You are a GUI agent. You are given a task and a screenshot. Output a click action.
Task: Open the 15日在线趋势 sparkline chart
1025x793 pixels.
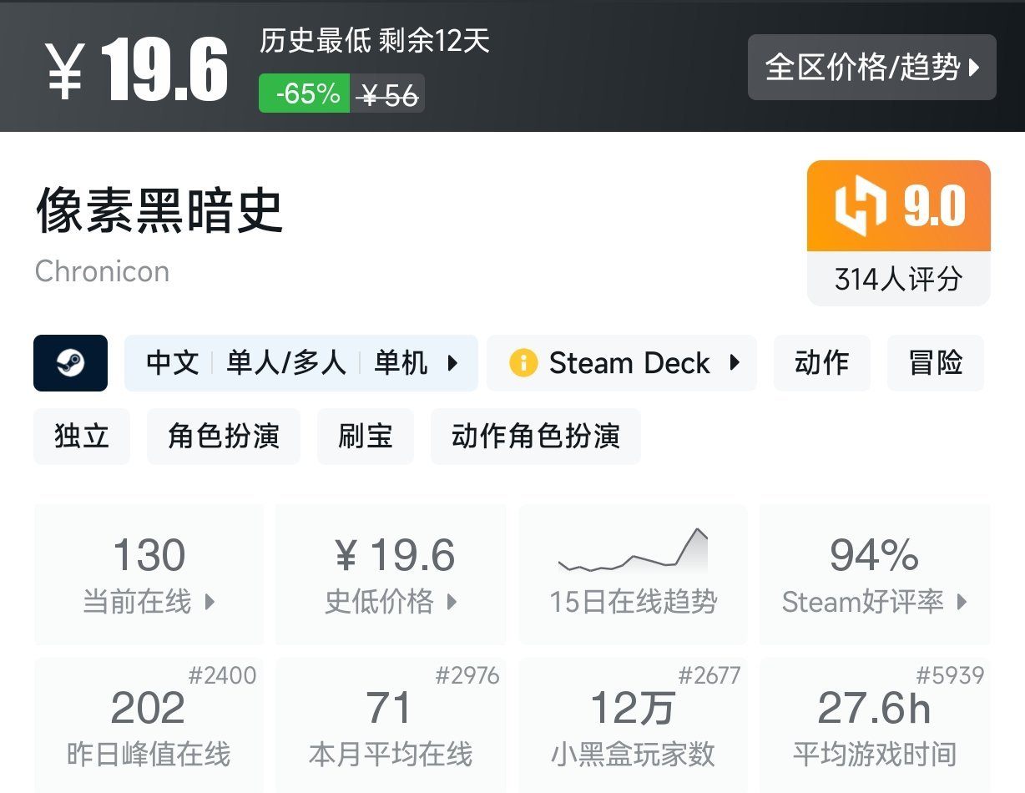tap(633, 553)
